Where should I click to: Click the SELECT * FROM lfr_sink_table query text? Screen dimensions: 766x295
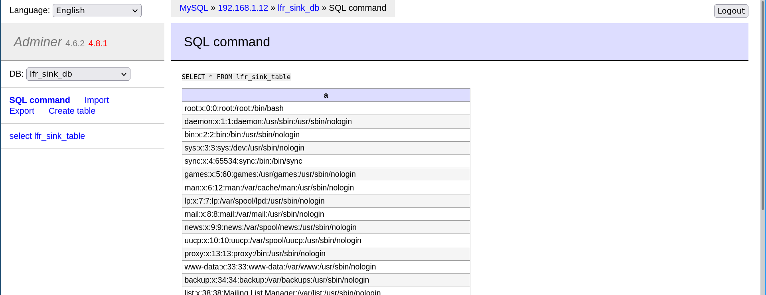coord(236,77)
